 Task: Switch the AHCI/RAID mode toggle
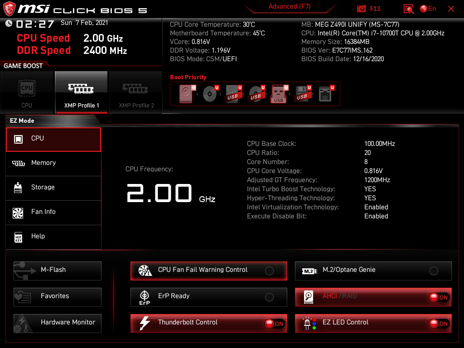439,297
